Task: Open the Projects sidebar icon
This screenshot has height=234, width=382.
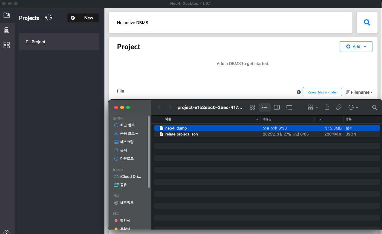Action: click(x=6, y=15)
